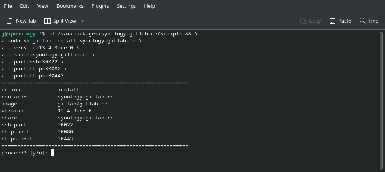385x172 pixels.
Task: Open the Plugins menu
Action: (x=100, y=6)
